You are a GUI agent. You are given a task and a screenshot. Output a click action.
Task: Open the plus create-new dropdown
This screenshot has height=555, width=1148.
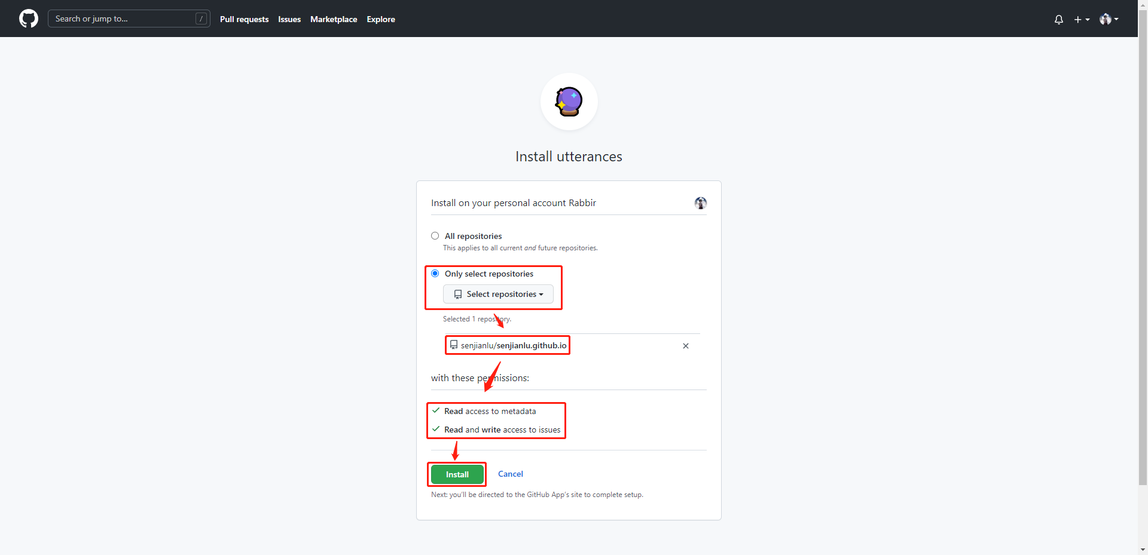pyautogui.click(x=1082, y=19)
